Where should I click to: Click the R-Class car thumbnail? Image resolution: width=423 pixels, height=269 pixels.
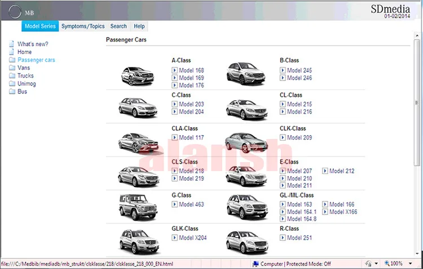tap(247, 243)
